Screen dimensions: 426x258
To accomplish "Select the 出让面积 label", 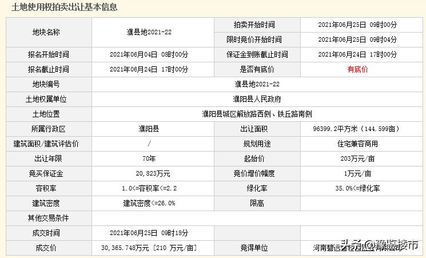I will pos(254,129).
